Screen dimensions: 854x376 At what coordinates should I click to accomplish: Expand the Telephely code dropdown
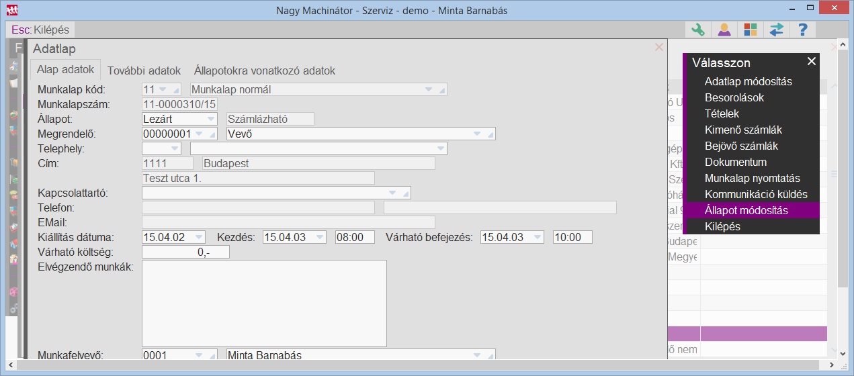click(x=174, y=148)
